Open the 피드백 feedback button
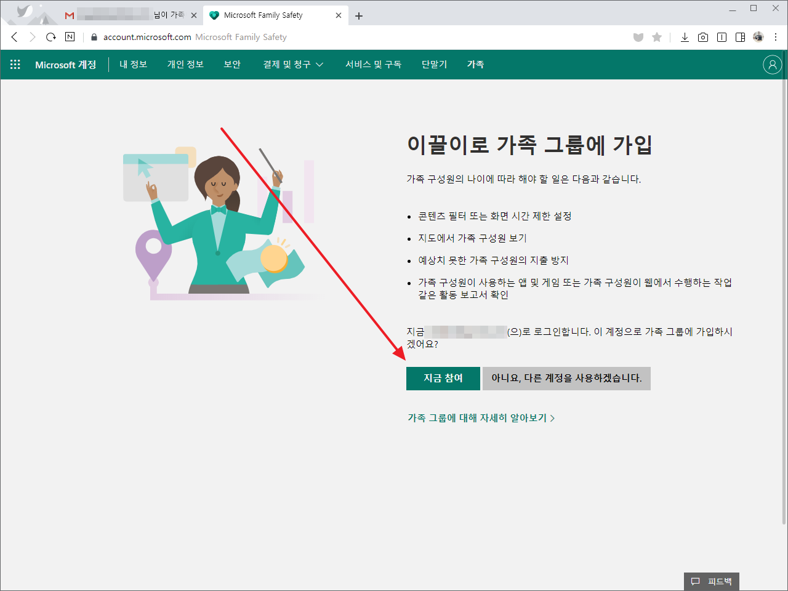Viewport: 788px width, 591px height. tap(712, 581)
